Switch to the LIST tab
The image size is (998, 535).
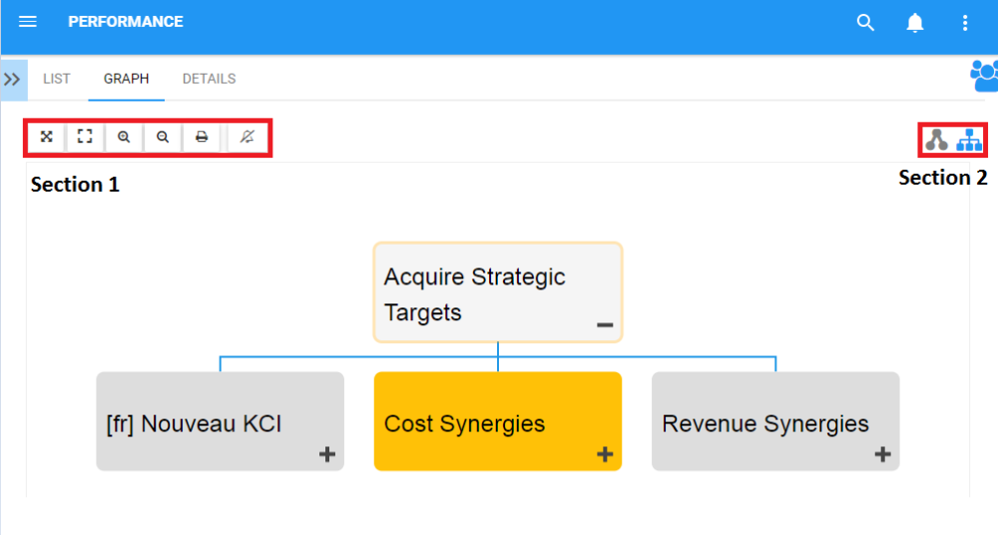(57, 79)
